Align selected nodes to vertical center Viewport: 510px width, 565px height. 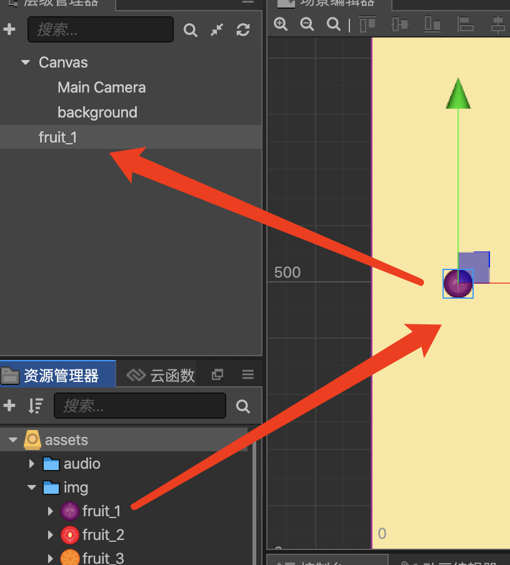pyautogui.click(x=400, y=24)
